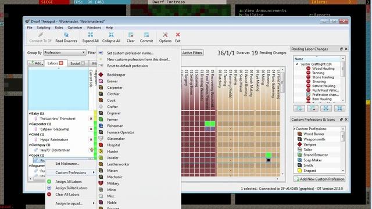Open the File menu
The height and width of the screenshot is (209, 372).
[x=30, y=27]
